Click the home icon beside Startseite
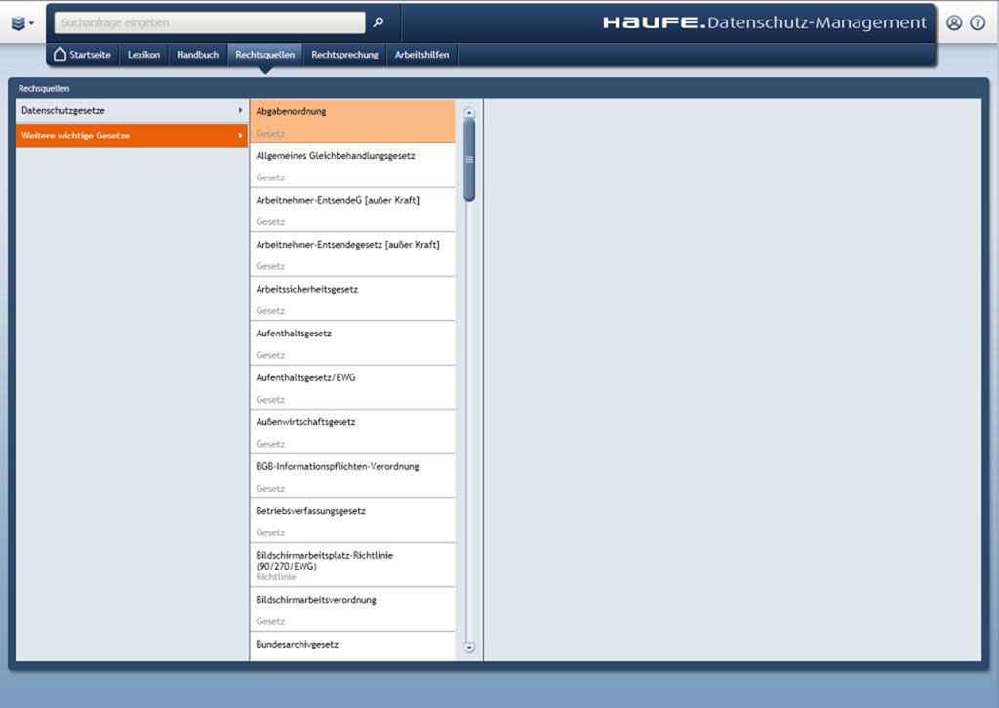Screen dimensions: 999x708 (60, 54)
